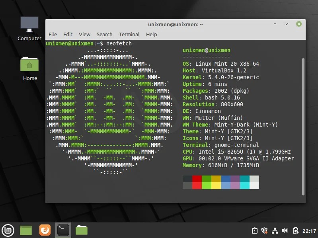Click the network connection tray icon
The width and height of the screenshot is (318, 238).
[x=275, y=231]
